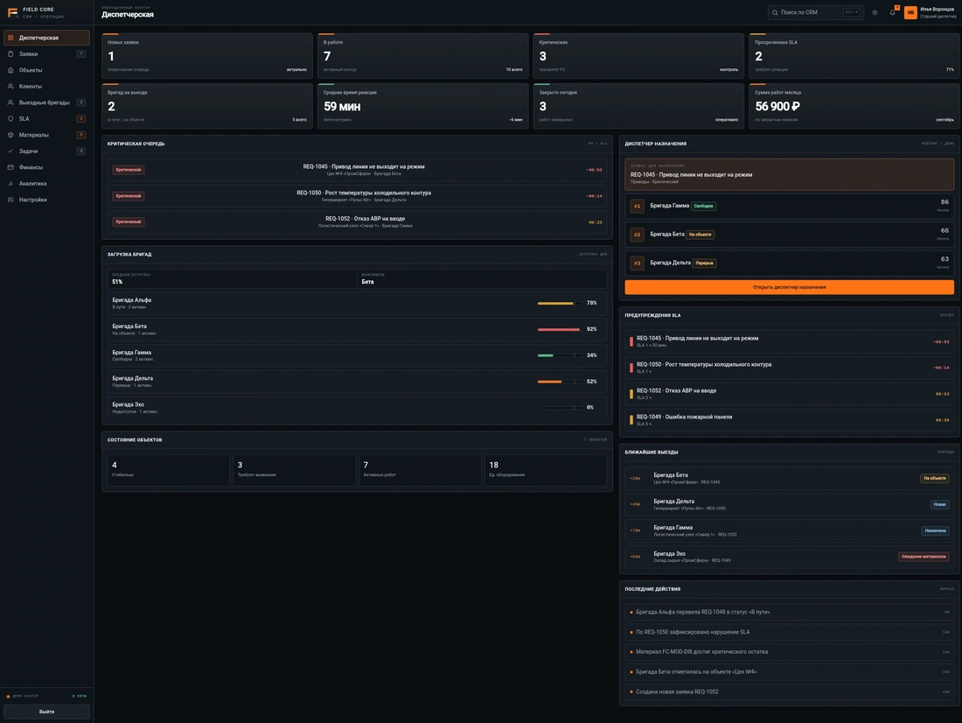The image size is (962, 723).
Task: Go to the Диспетчерская sidebar section
Action: (x=46, y=38)
